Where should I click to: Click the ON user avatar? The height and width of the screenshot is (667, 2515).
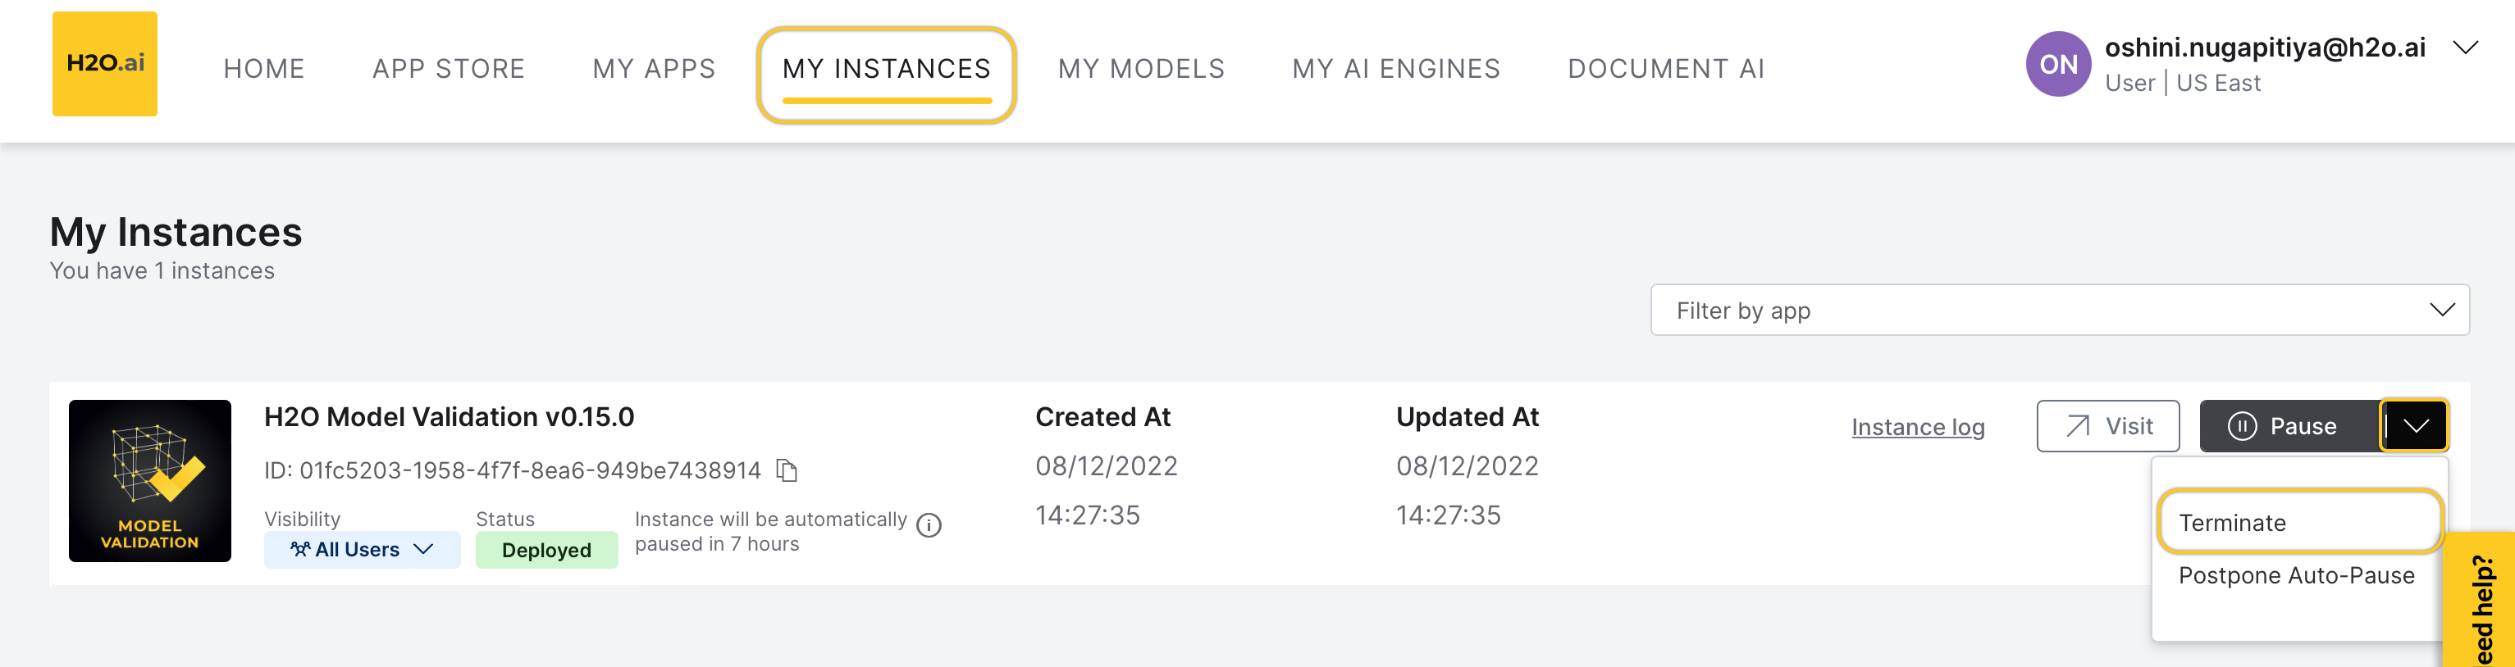(2057, 65)
